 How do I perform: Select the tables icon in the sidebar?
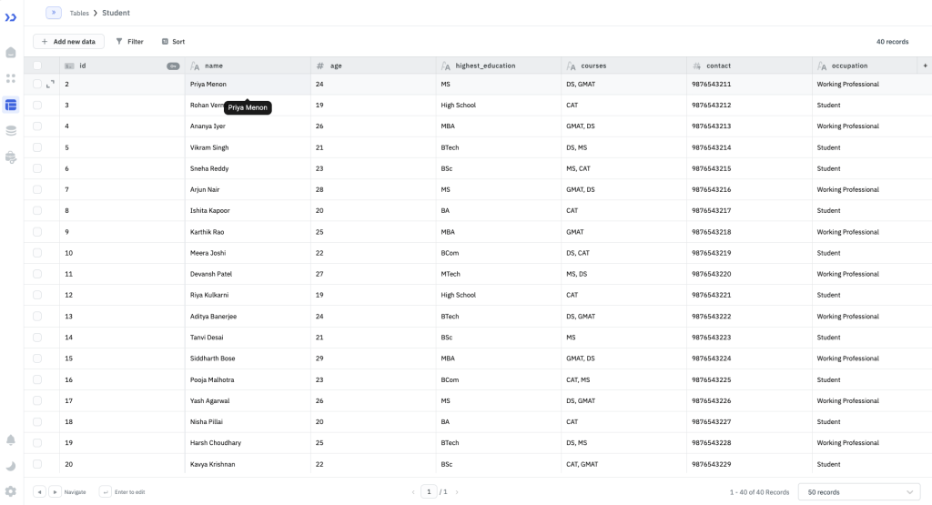(11, 106)
